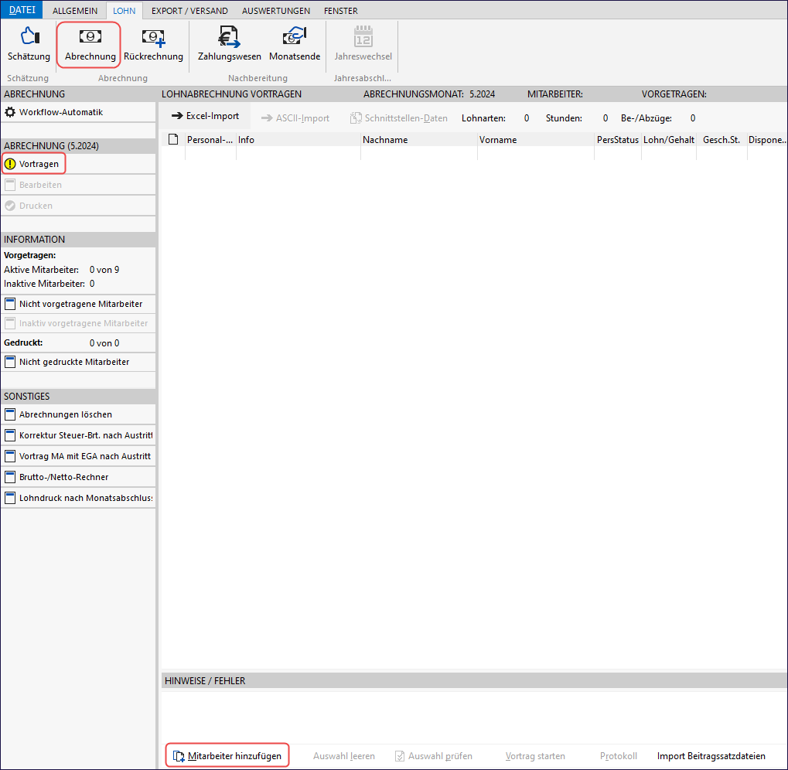Click icon next to Inaktiv vorgetragene Mitarbeiter
The height and width of the screenshot is (770, 788).
(x=10, y=323)
